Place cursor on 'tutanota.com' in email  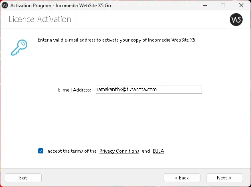click(x=142, y=90)
